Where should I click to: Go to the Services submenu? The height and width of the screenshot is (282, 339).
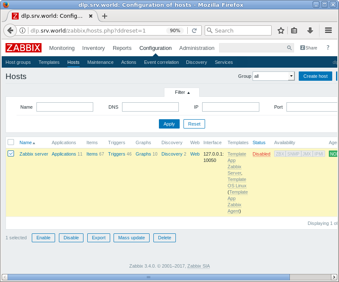[224, 62]
